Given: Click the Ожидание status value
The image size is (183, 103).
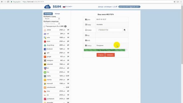Looking at the screenshot, I should (100, 45).
